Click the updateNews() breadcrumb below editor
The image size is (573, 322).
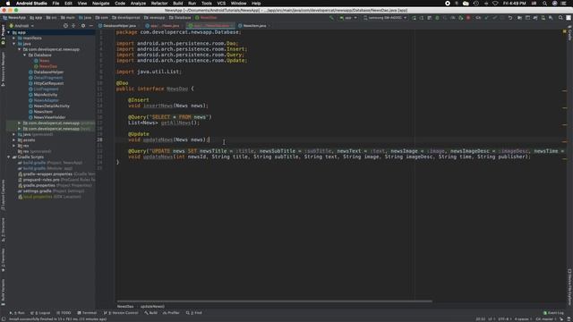152,307
